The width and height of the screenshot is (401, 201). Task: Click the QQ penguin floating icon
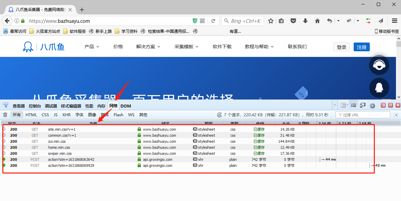coord(379,87)
